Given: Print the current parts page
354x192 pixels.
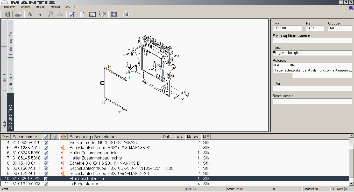Looking at the screenshot, I should pos(18,14).
